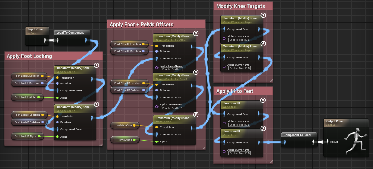The image size is (373, 169).
Task: Click the fast-path lightning icon on the pelvis node
Action: [196, 115]
